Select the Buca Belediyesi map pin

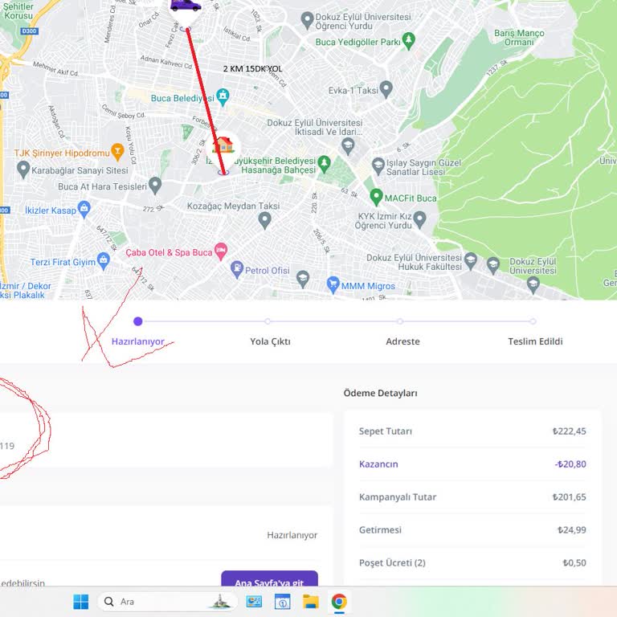coord(223,96)
